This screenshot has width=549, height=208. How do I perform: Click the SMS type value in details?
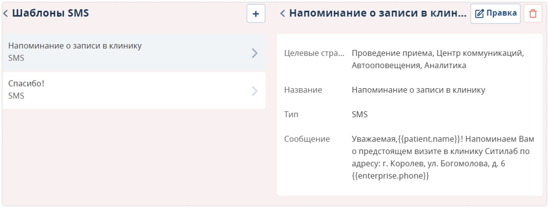click(x=360, y=114)
